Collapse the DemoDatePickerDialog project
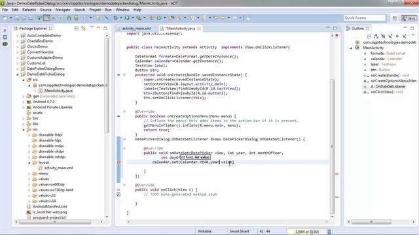419x235 pixels. pos(18,74)
